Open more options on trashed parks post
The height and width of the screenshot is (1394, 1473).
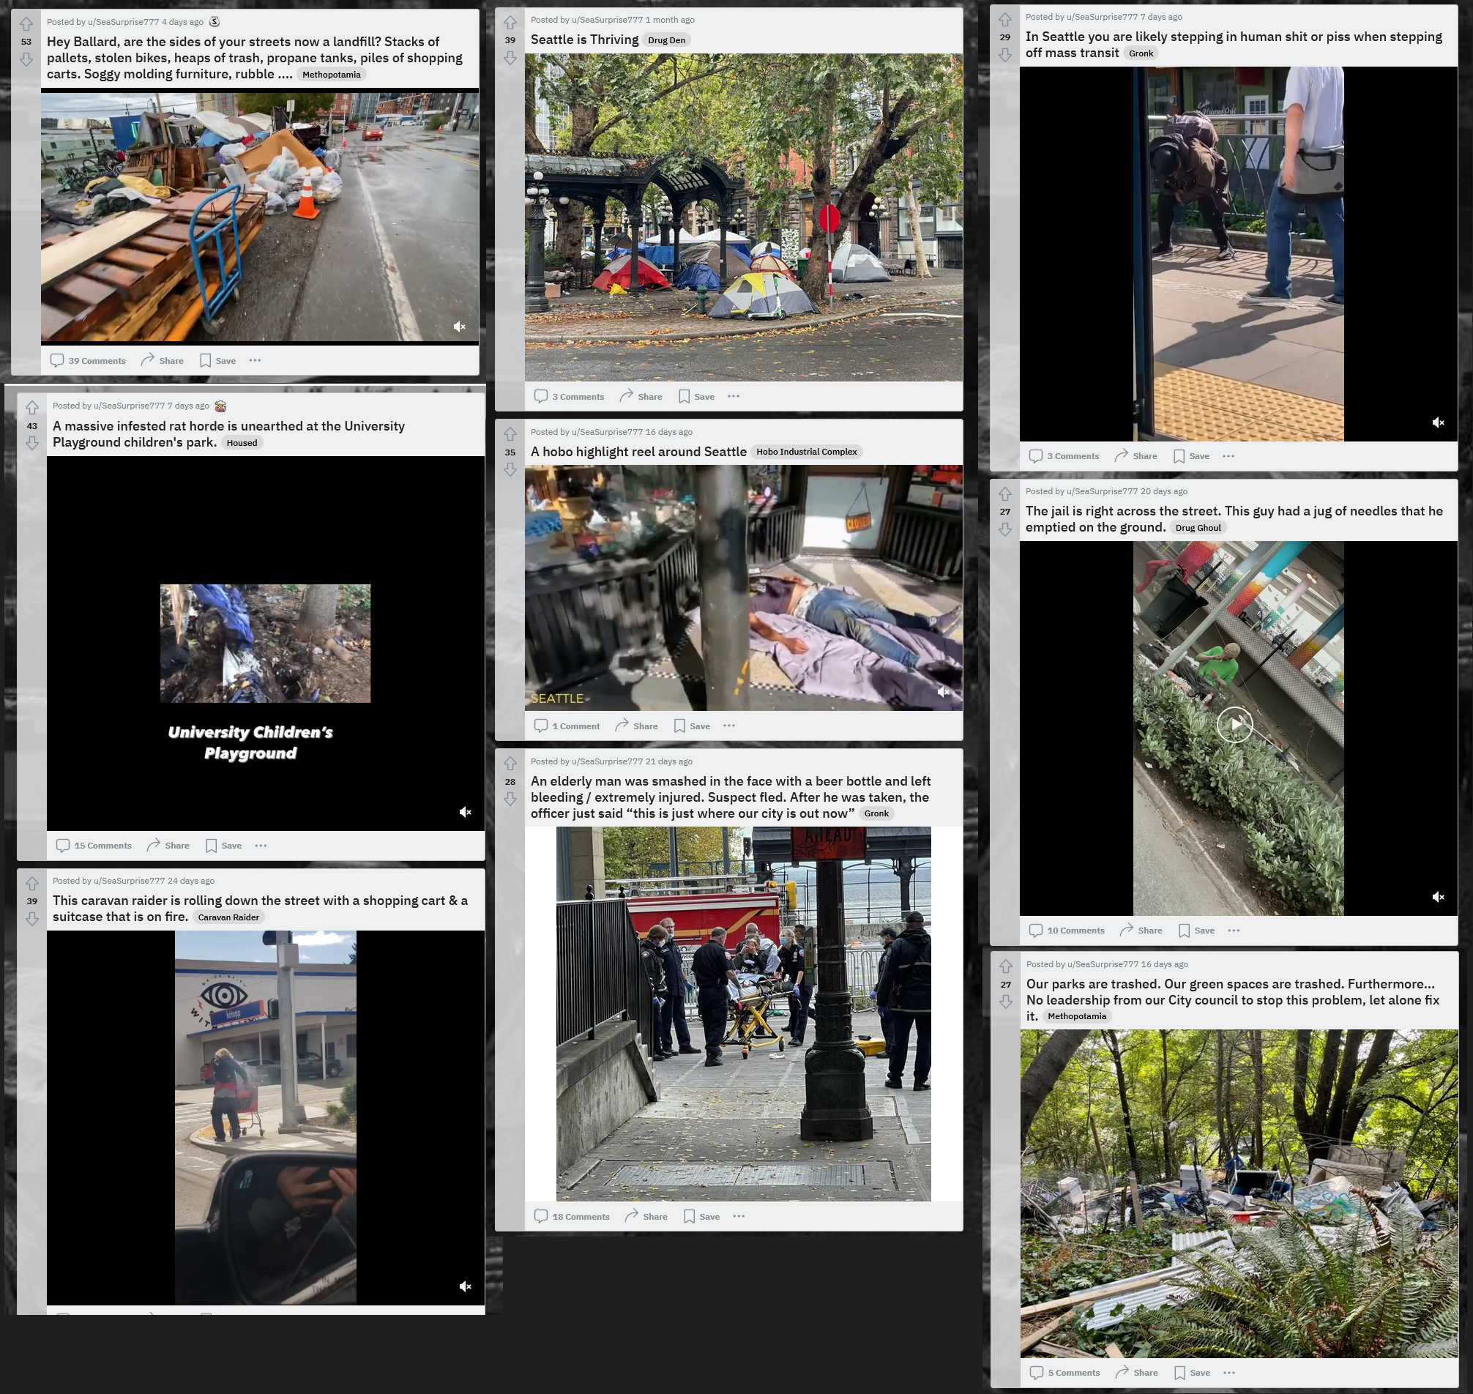(x=1229, y=1373)
